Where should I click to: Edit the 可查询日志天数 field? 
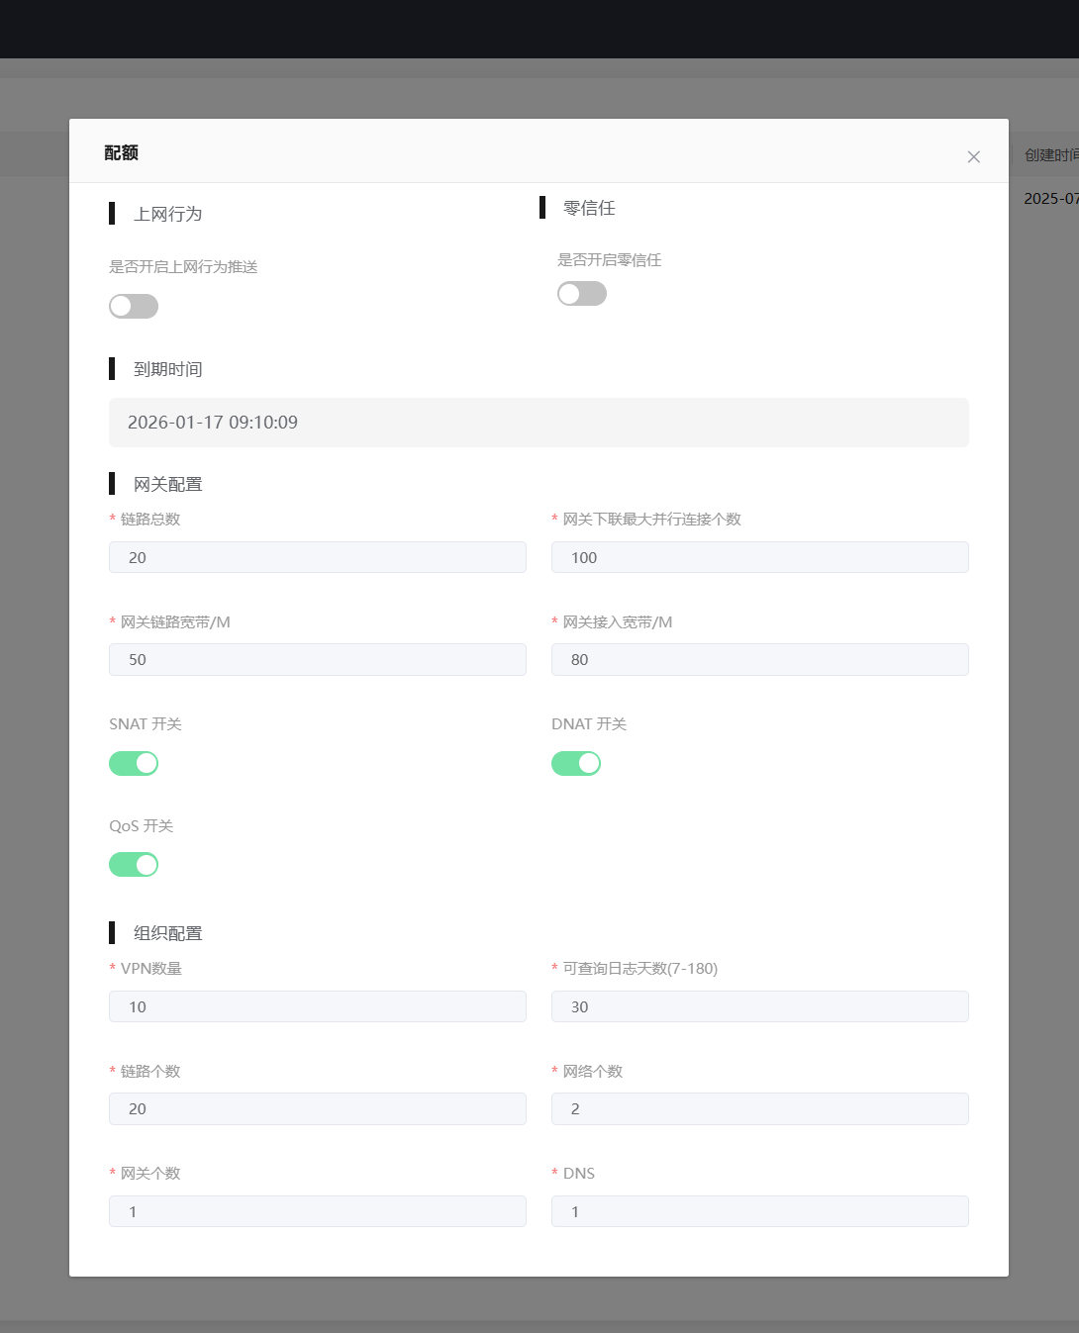759,1006
